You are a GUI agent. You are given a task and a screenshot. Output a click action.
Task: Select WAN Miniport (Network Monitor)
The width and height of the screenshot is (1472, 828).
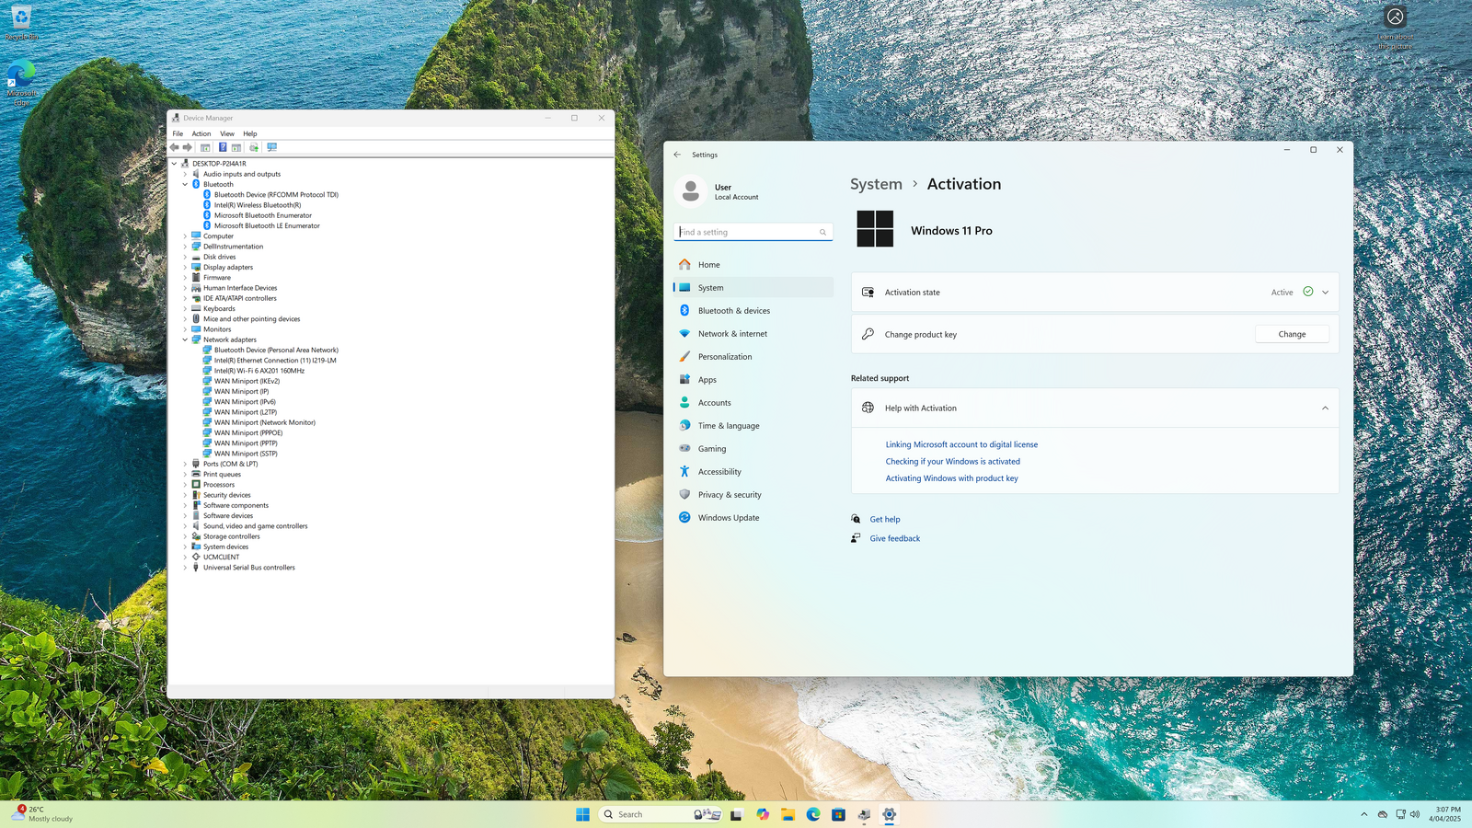pos(265,423)
